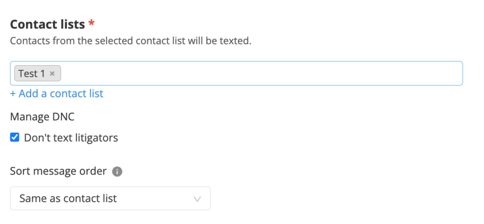Follow the Add a contact list link

click(x=57, y=94)
